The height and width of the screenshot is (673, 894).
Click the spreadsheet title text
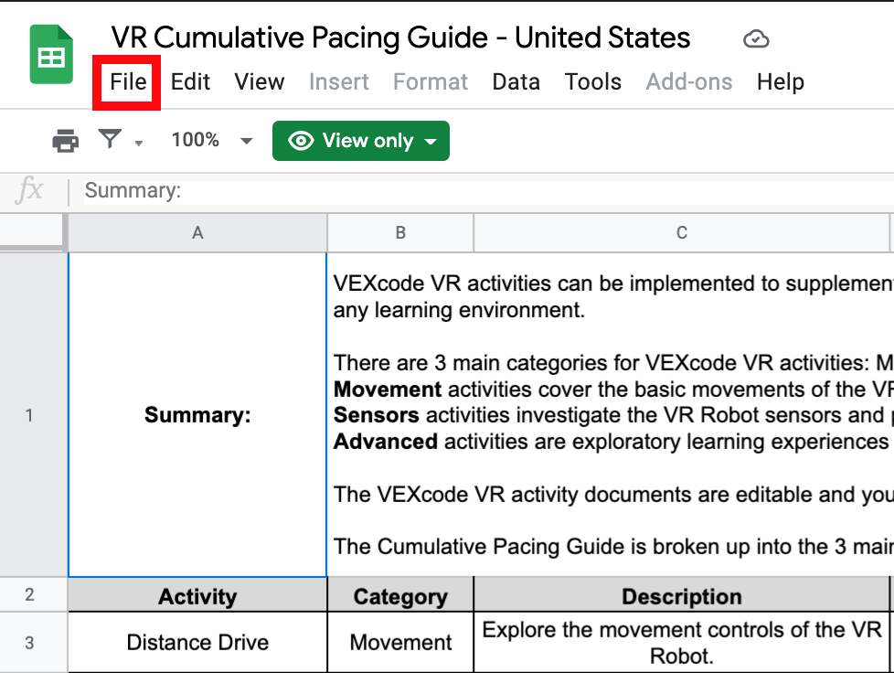point(400,37)
